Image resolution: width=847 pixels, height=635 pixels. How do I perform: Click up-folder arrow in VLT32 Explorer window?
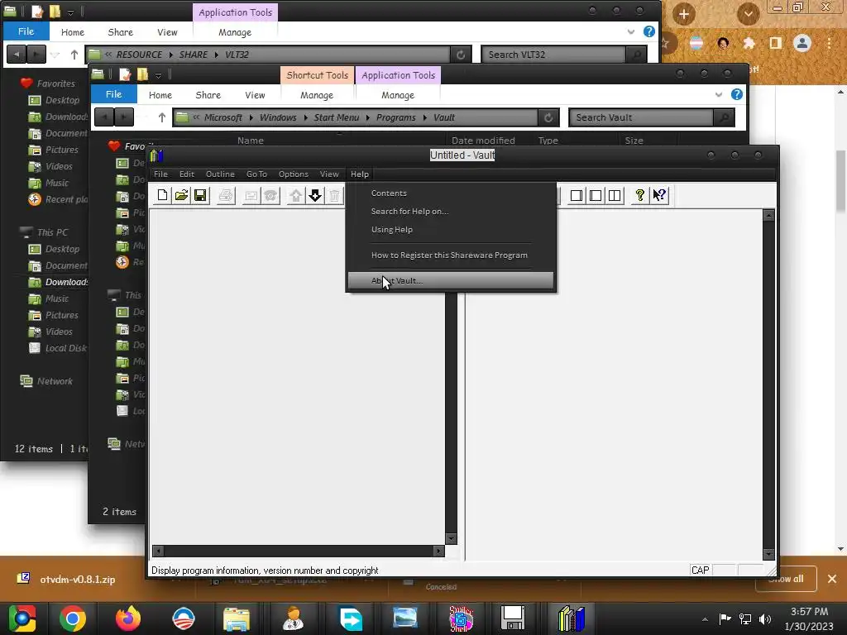click(74, 55)
